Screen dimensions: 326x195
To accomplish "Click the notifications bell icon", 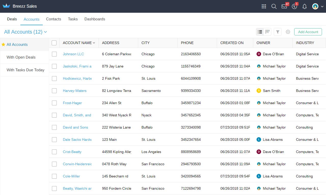I will tap(305, 7).
